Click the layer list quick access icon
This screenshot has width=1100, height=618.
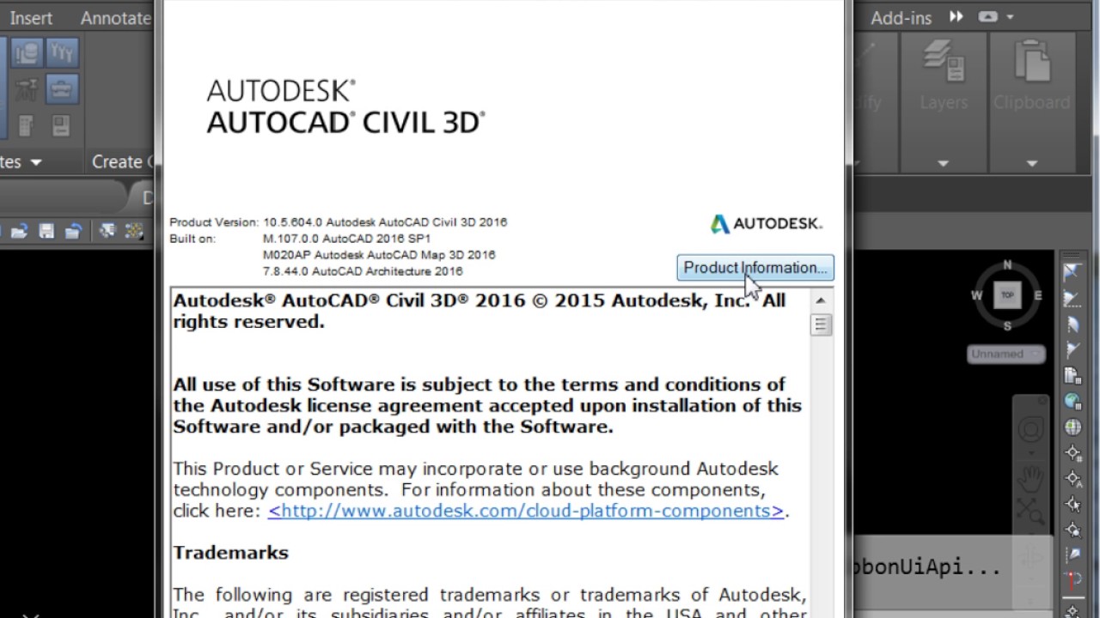[107, 231]
